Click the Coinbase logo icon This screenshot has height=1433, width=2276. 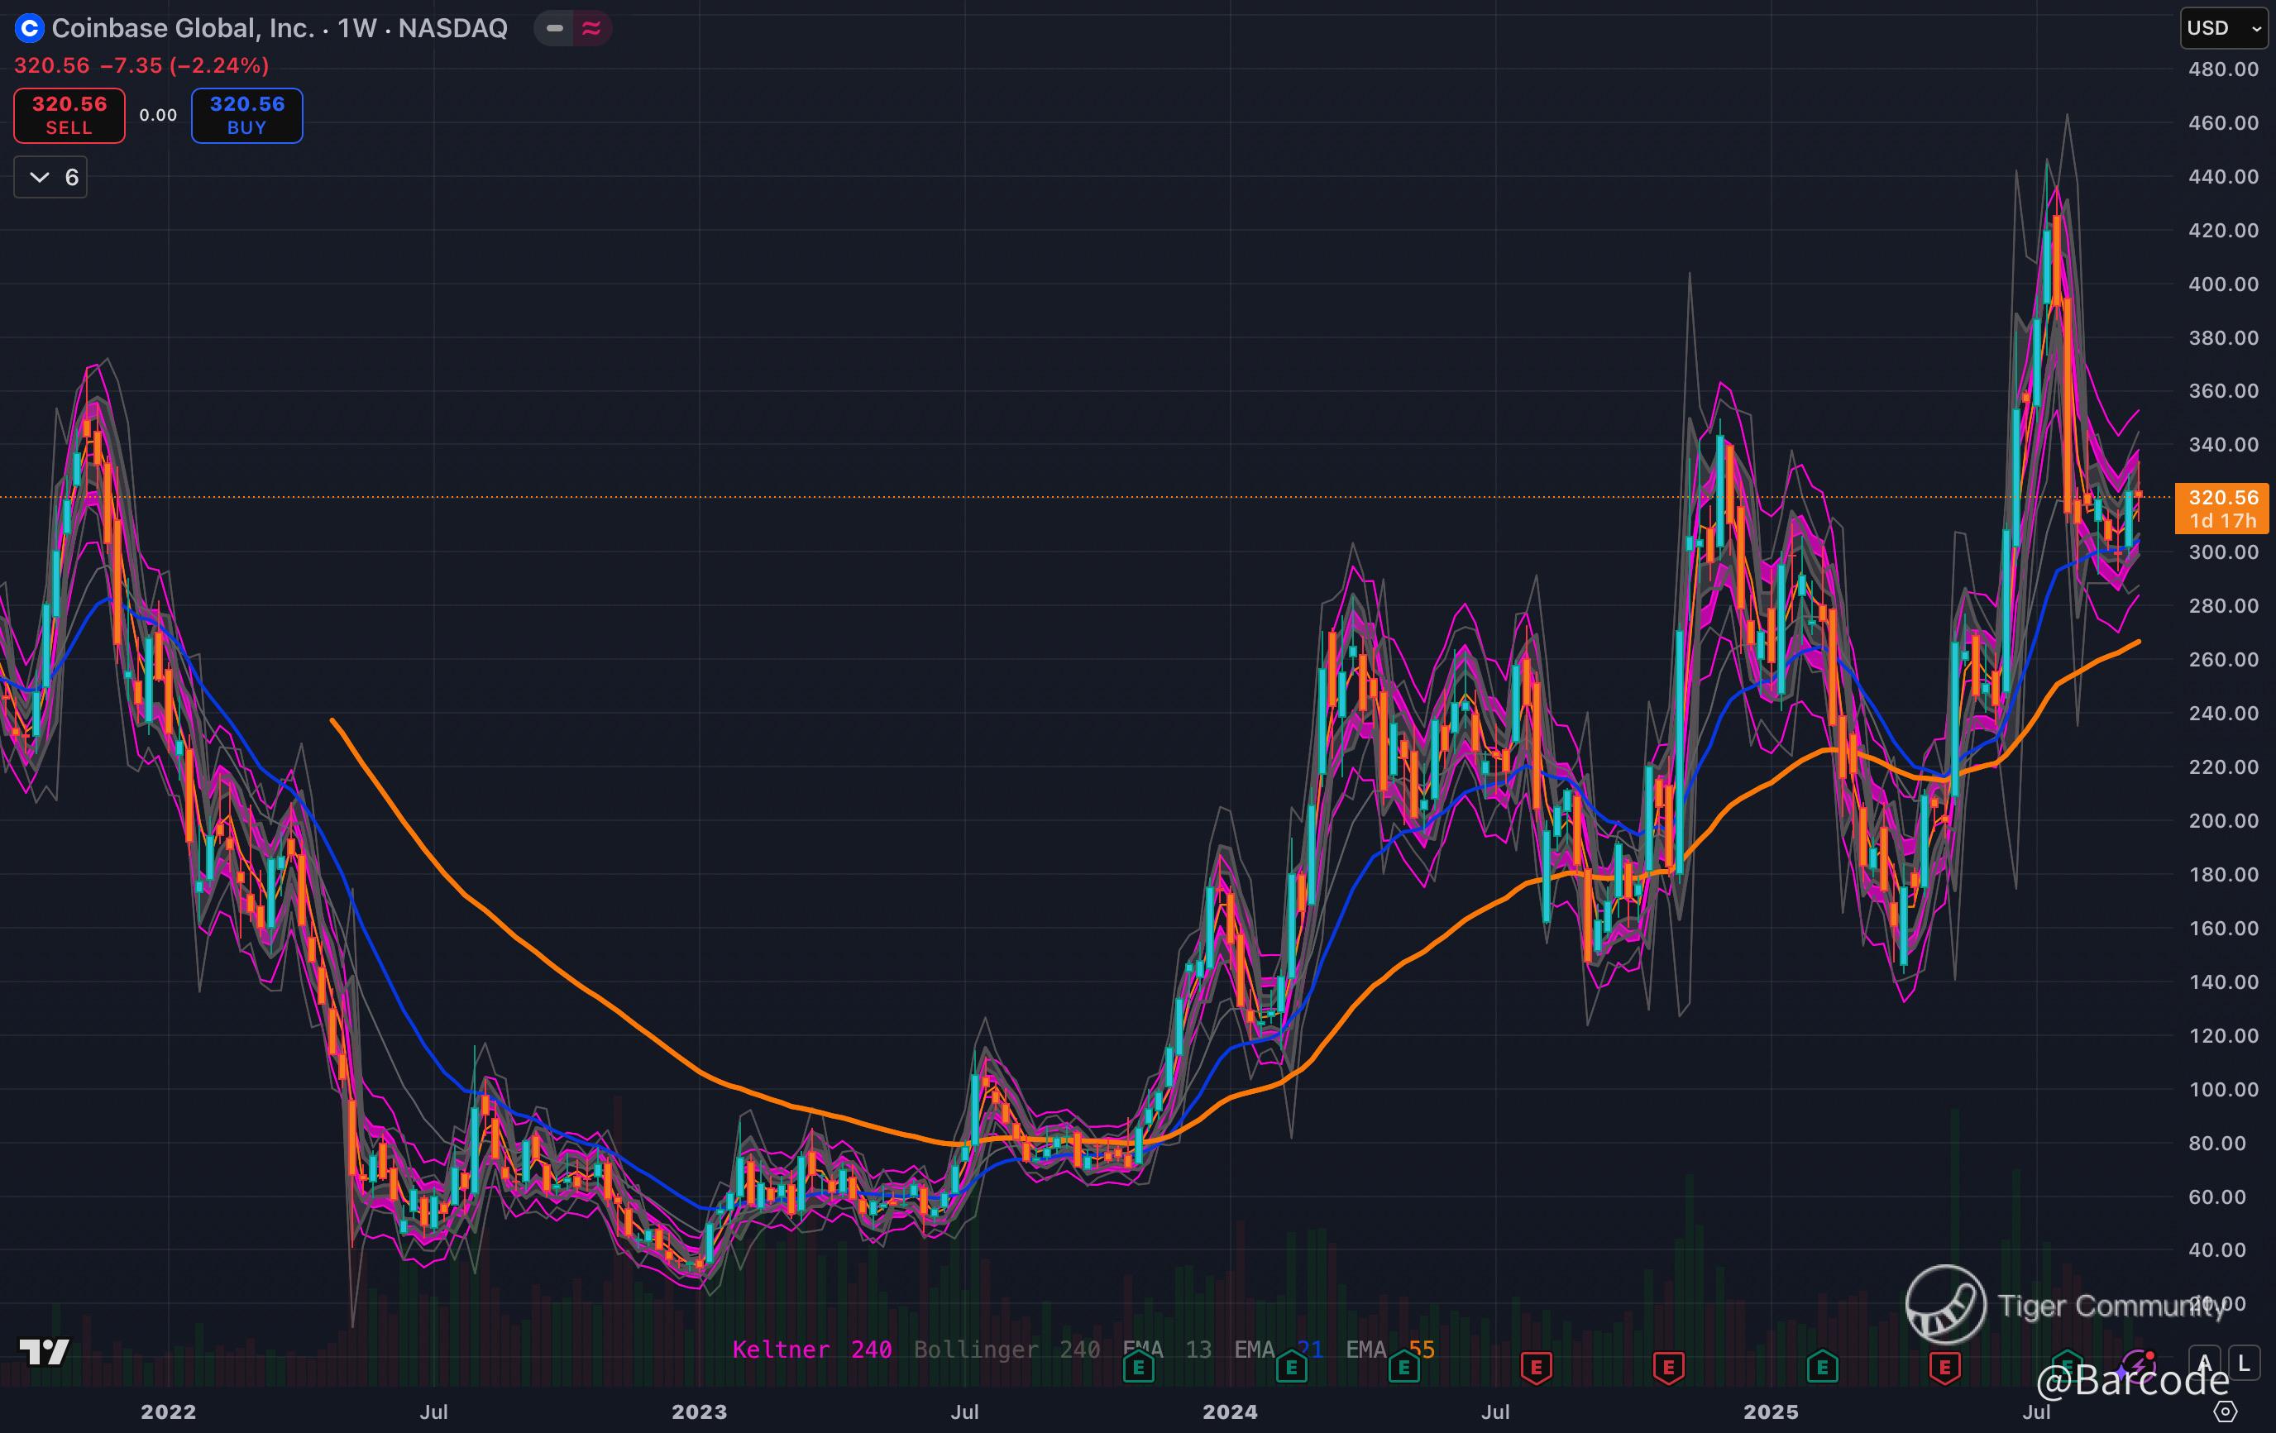click(x=29, y=28)
